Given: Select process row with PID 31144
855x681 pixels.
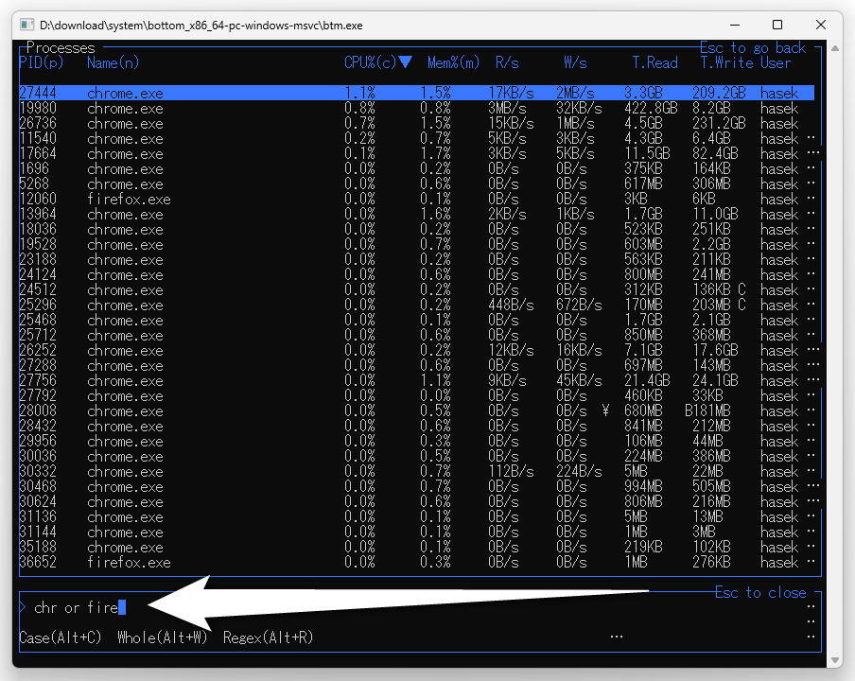Looking at the screenshot, I should (x=416, y=532).
